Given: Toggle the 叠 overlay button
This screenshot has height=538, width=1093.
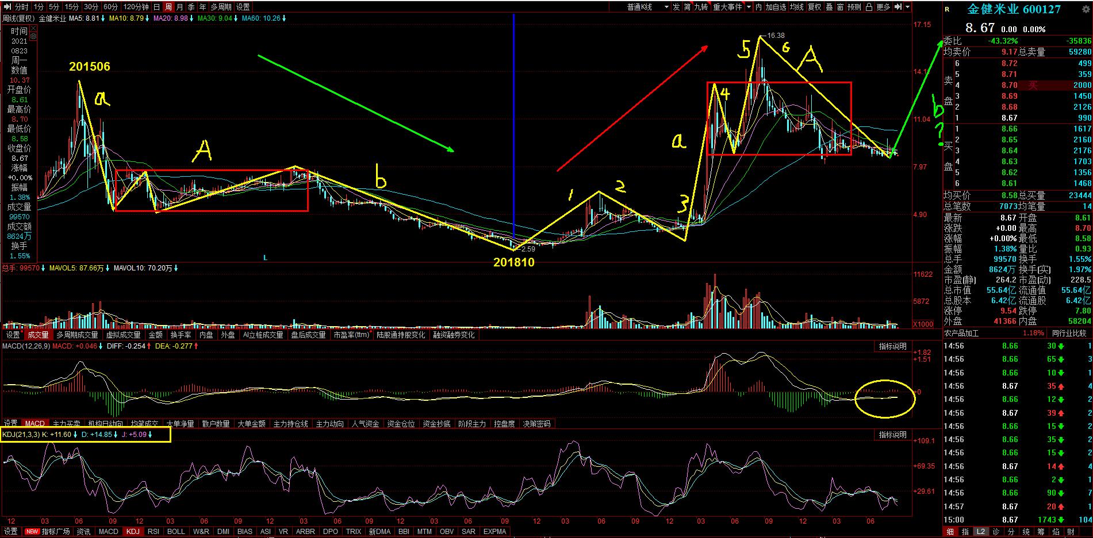Looking at the screenshot, I should [x=829, y=7].
